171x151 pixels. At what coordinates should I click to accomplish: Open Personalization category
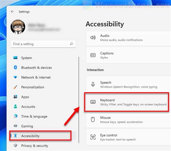(x=43, y=87)
